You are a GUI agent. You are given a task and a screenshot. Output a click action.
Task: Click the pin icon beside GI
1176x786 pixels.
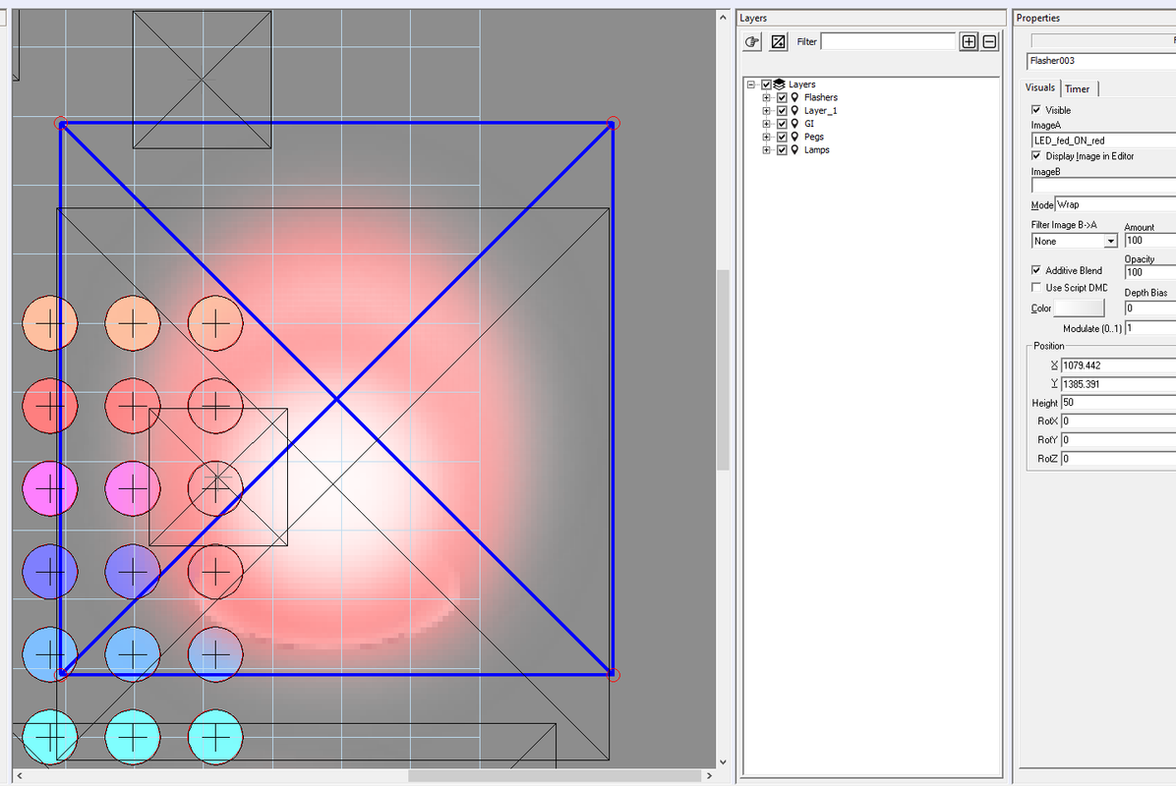tap(795, 124)
